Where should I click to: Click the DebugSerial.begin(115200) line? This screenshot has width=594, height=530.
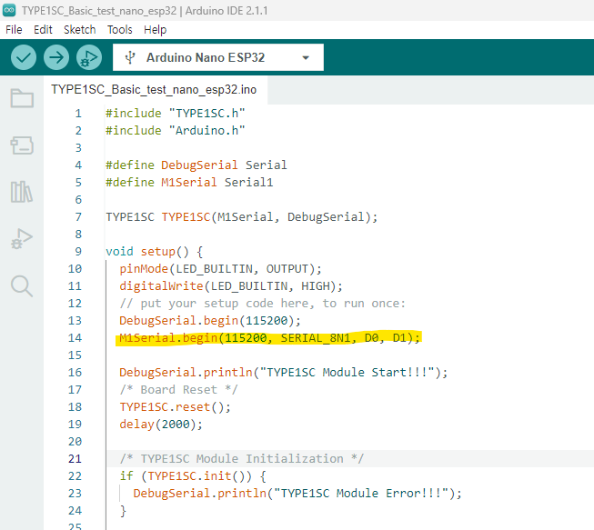(x=210, y=321)
